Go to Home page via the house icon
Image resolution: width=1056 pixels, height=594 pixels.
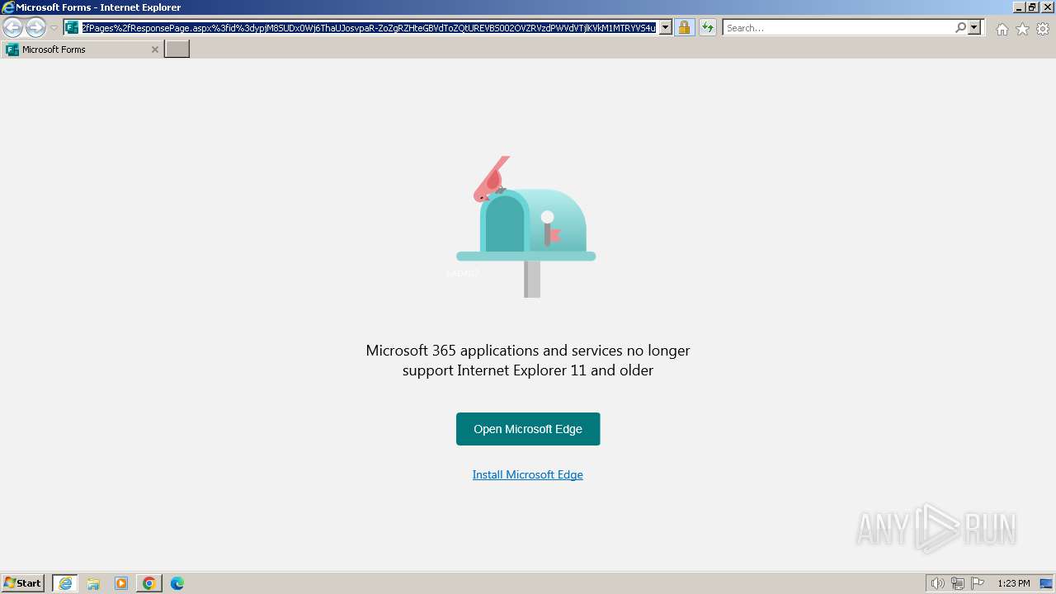coord(1002,29)
